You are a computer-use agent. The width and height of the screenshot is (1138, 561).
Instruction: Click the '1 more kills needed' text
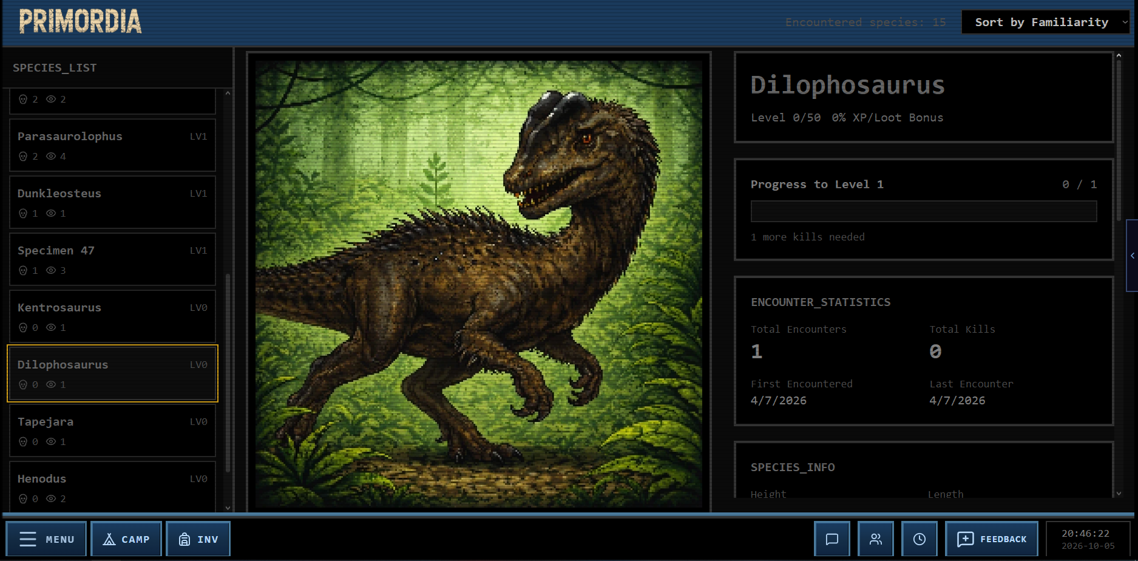point(808,237)
